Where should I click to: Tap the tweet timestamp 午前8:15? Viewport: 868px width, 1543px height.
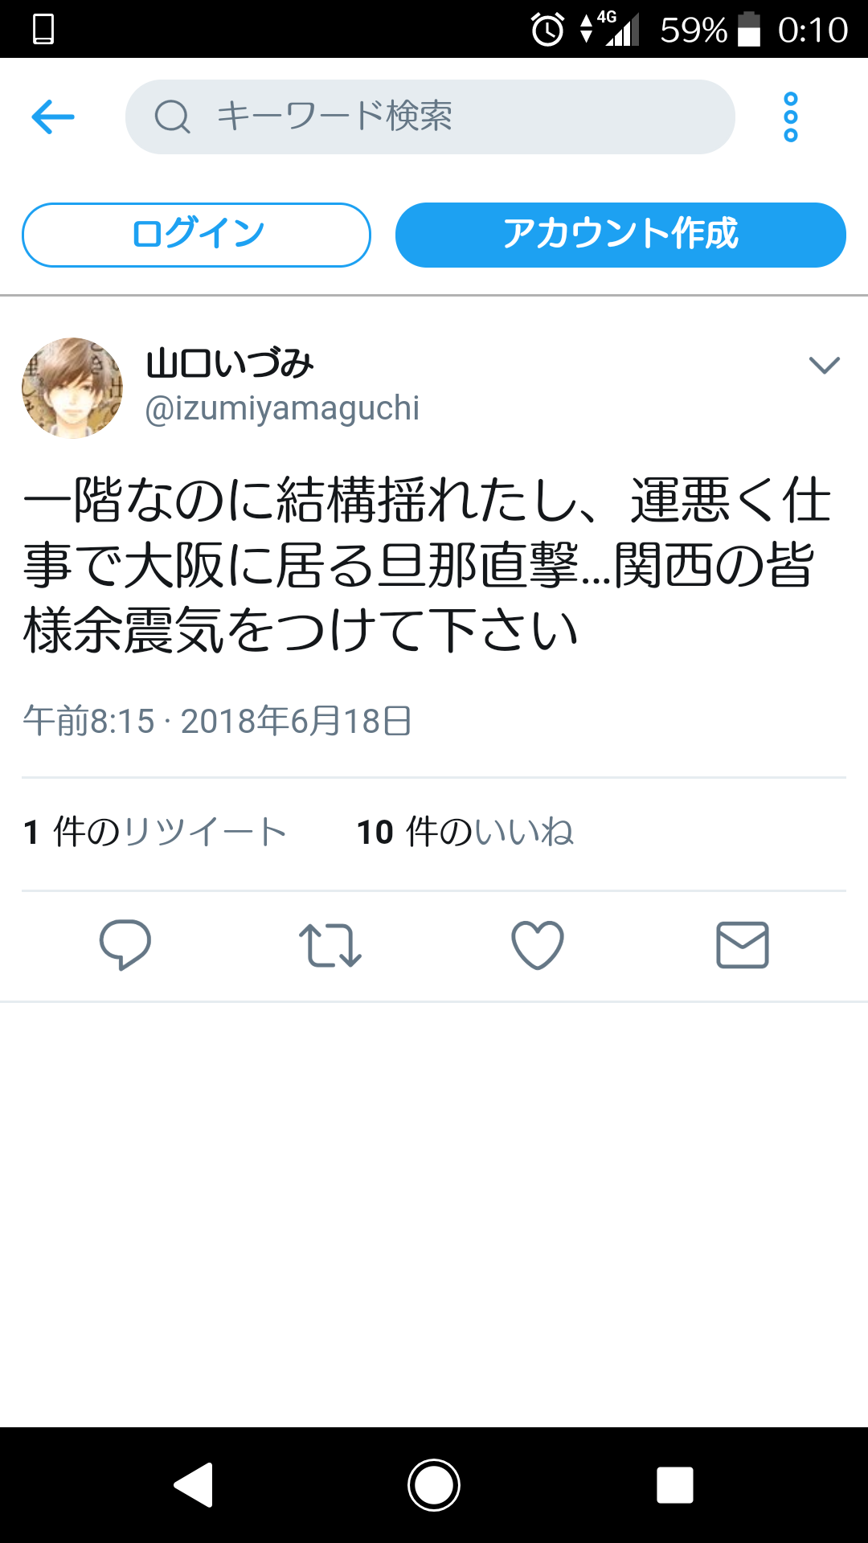tap(88, 721)
